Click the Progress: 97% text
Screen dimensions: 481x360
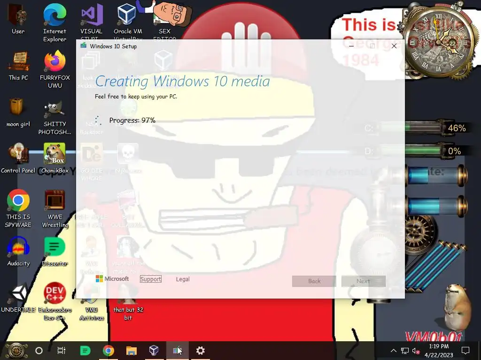[x=132, y=120]
